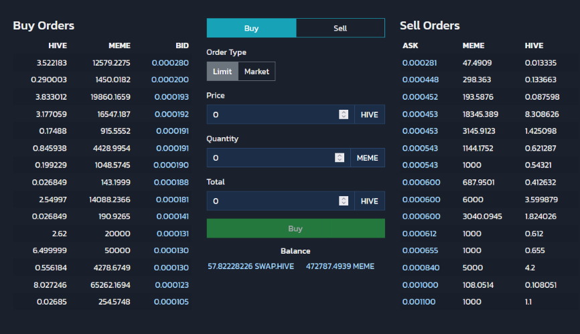580x334 pixels.
Task: Click sell order MEME amount 3040.0945
Action: (482, 216)
